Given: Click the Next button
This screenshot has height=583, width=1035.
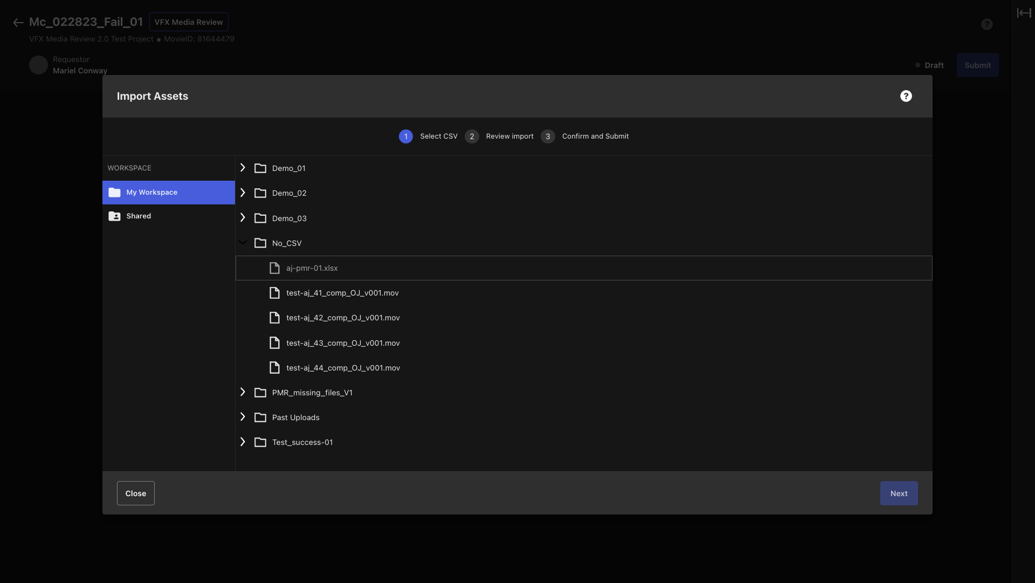Looking at the screenshot, I should 899,493.
